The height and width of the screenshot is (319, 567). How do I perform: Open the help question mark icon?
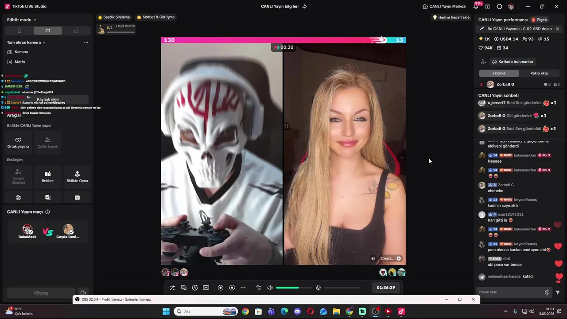pos(488,7)
